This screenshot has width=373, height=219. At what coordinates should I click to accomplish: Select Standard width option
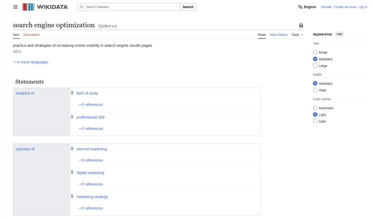[x=315, y=83]
